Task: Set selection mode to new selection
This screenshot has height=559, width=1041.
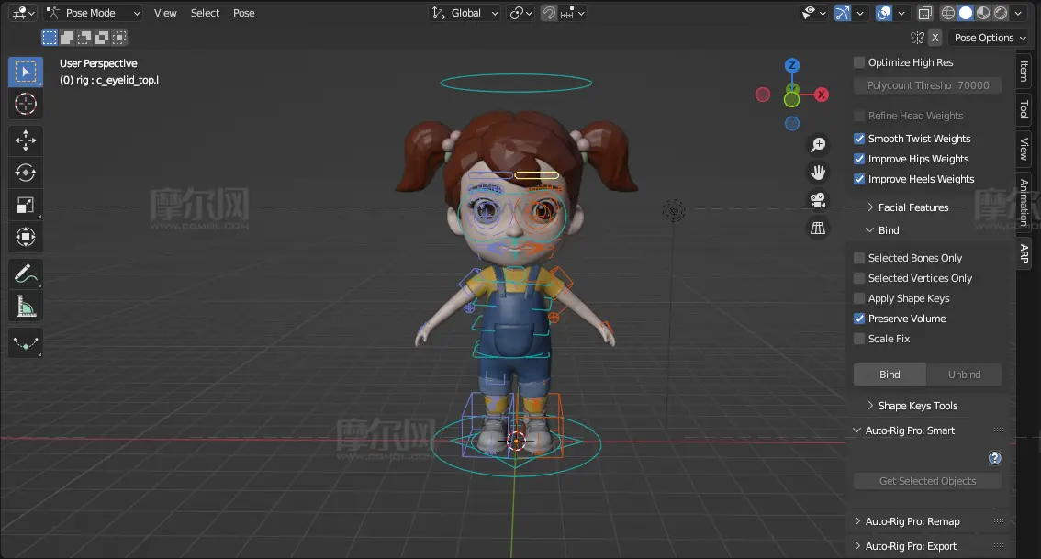Action: [x=50, y=38]
